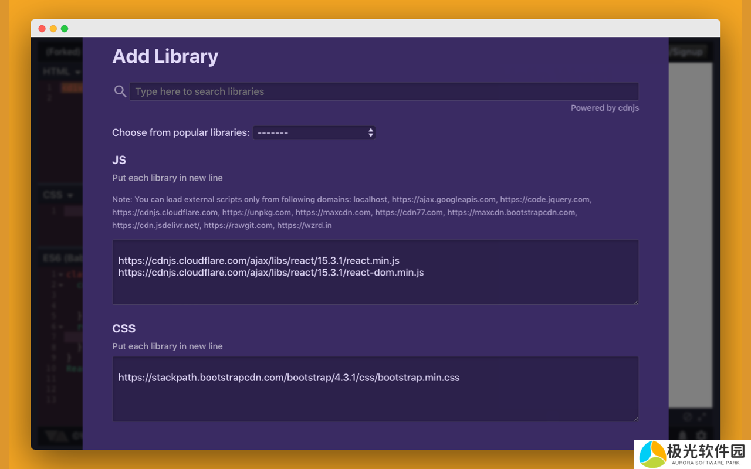Focus the library search input field
Screen dimensions: 751x469
click(x=384, y=91)
